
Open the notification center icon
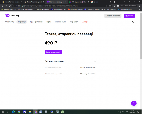point(138,112)
